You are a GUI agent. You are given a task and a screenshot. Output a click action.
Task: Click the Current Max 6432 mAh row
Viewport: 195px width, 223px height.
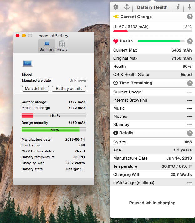point(152,50)
